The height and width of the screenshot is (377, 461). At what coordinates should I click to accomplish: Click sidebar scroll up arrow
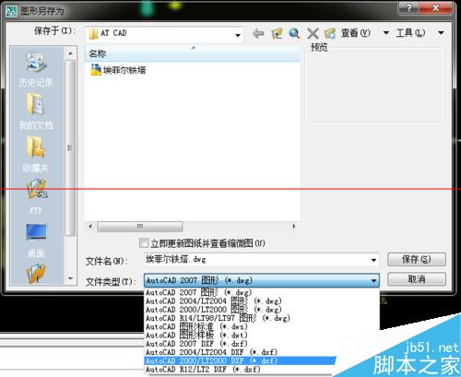point(70,53)
